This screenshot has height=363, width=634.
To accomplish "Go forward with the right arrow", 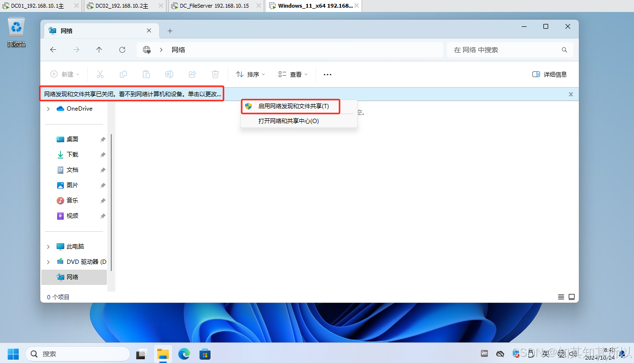I will [x=76, y=50].
